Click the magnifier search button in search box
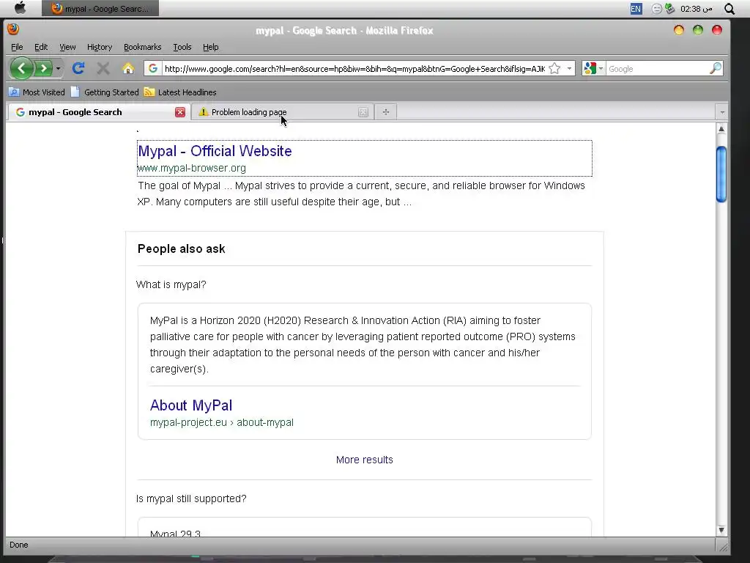This screenshot has height=563, width=750. click(715, 68)
